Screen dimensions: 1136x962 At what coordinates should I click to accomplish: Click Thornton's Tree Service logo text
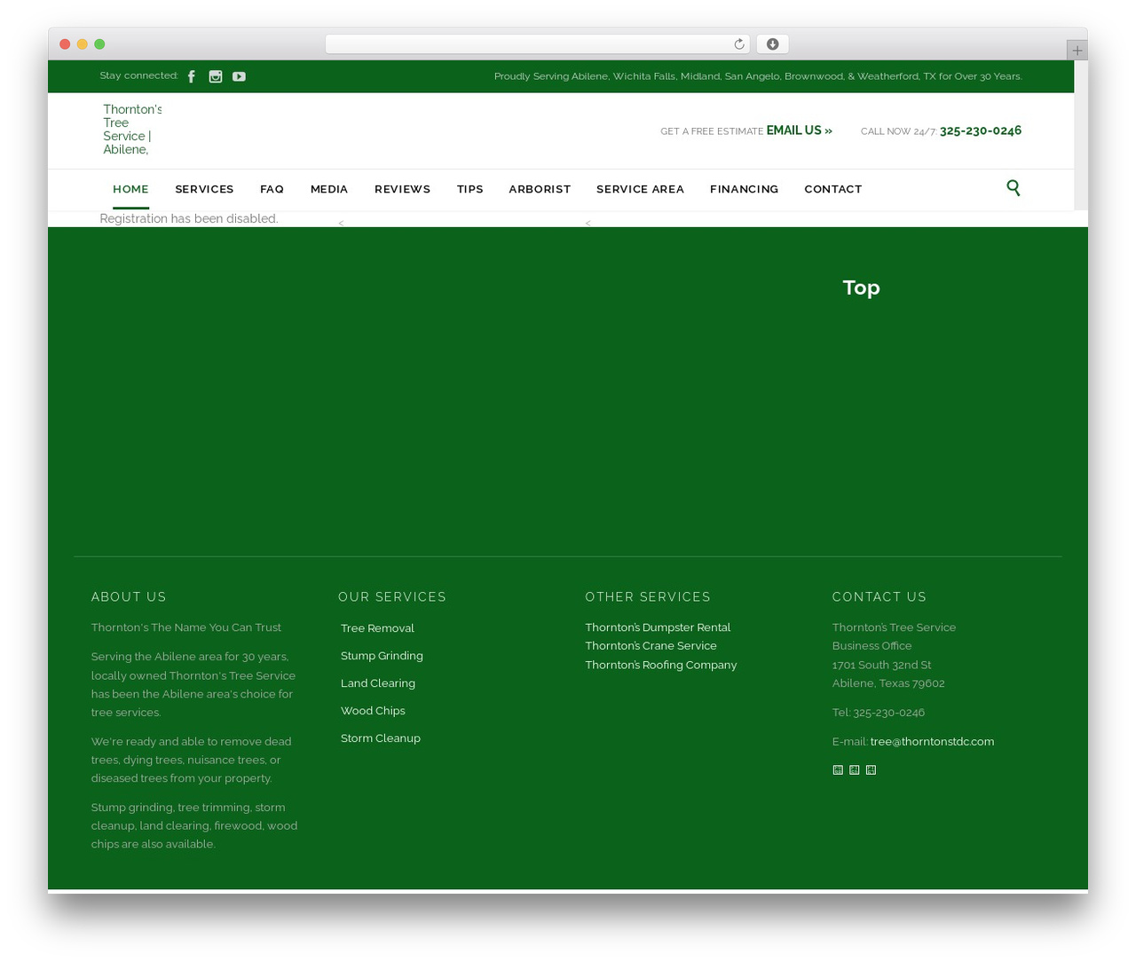(x=132, y=130)
